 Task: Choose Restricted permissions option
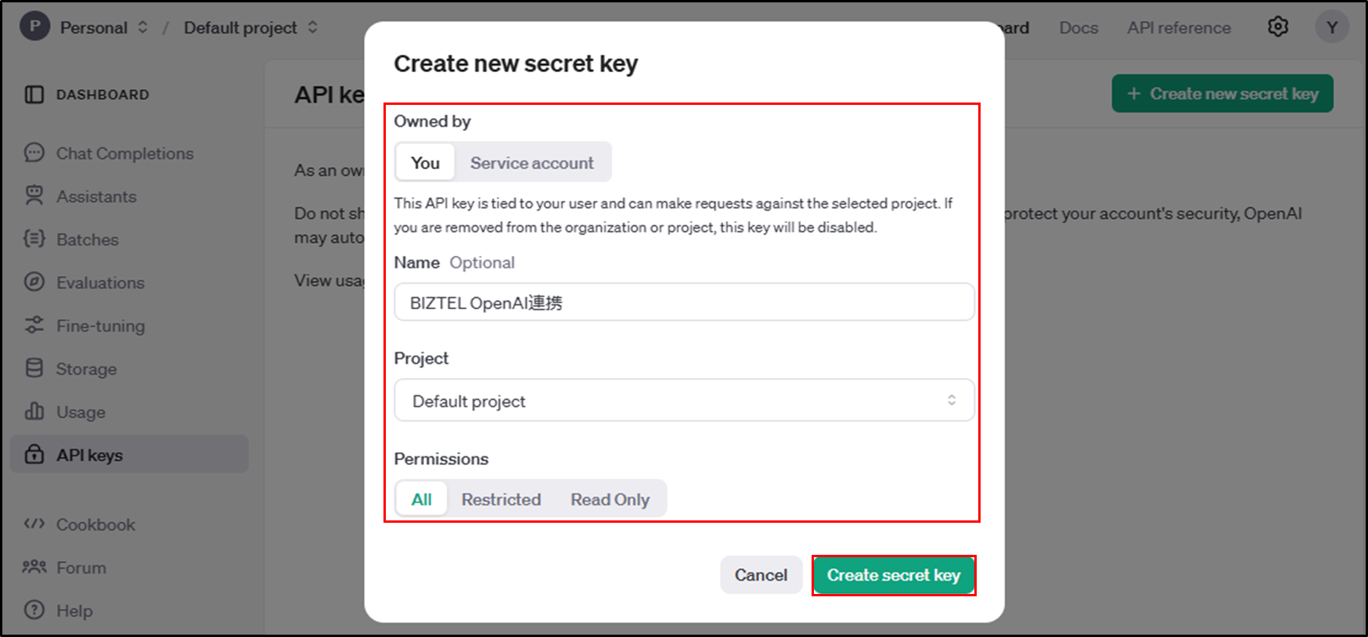click(x=501, y=499)
